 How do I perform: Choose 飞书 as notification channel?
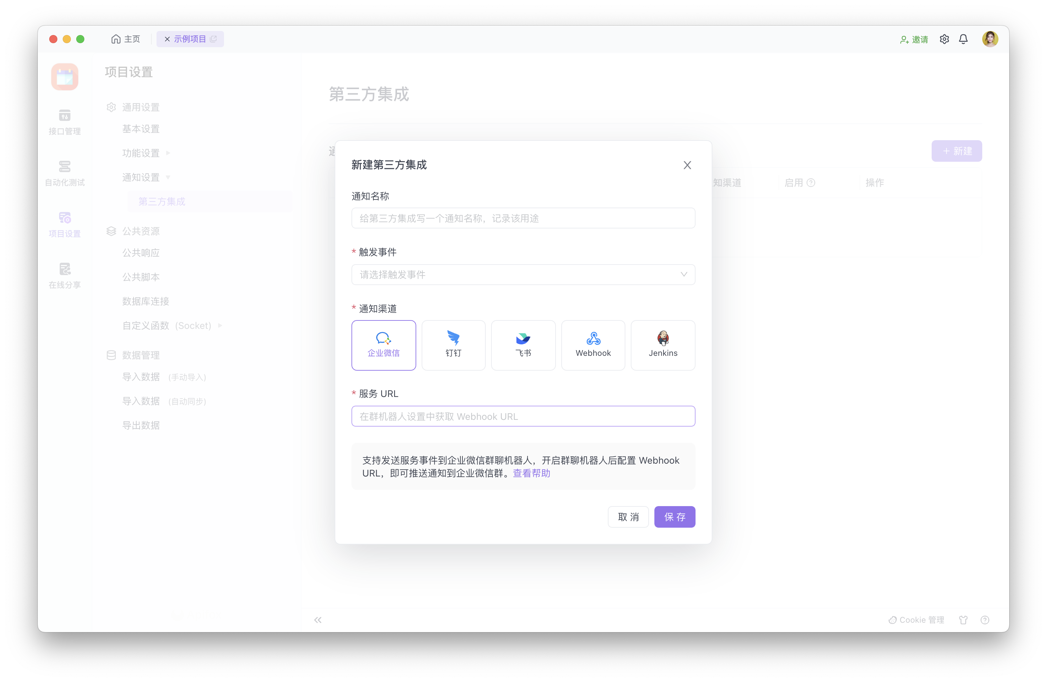[523, 345]
